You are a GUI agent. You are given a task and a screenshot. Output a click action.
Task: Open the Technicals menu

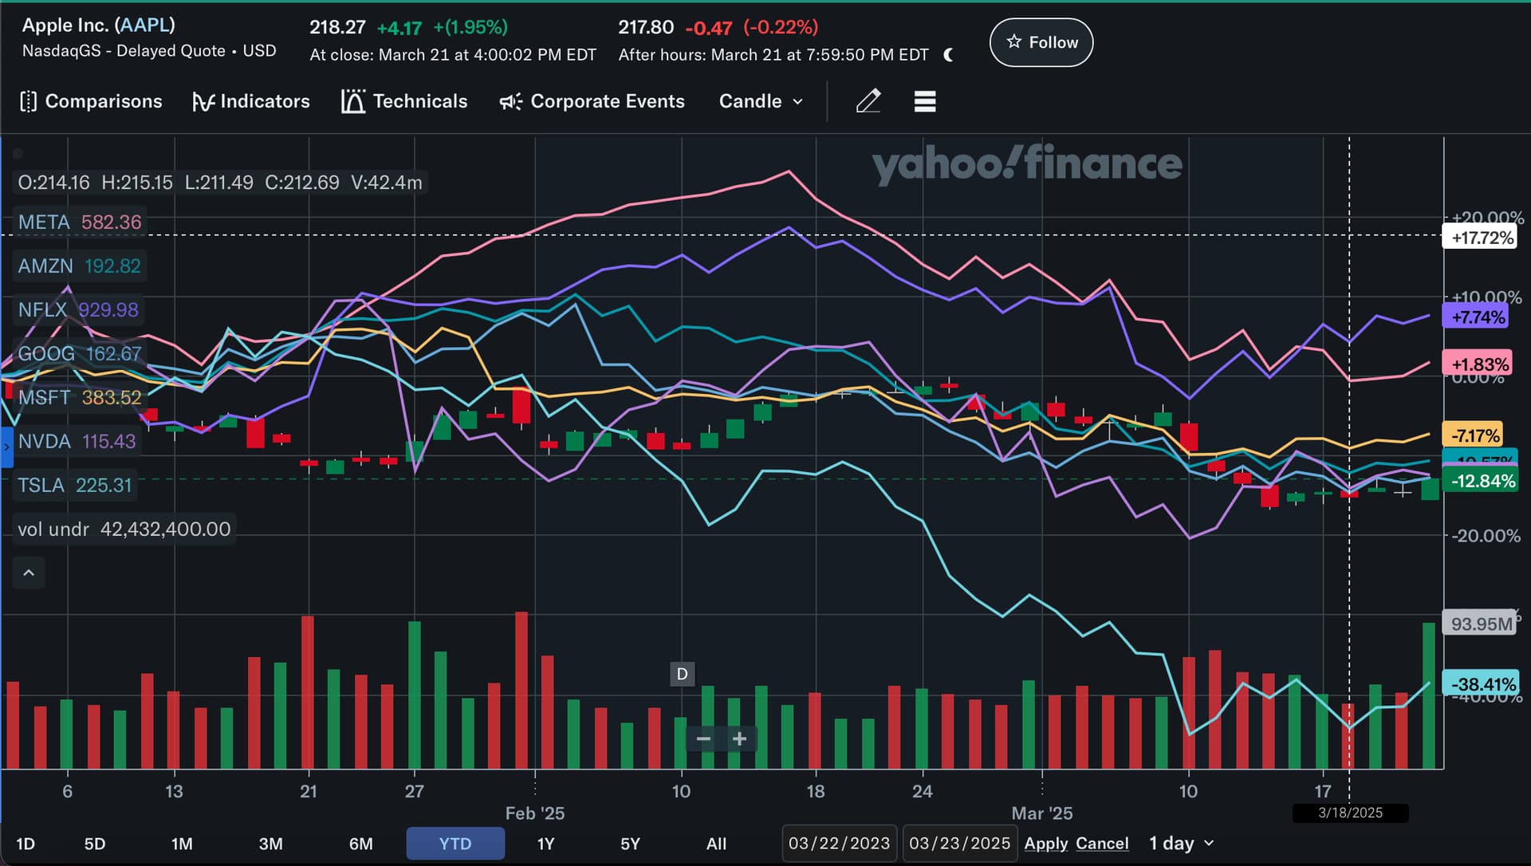tap(404, 101)
